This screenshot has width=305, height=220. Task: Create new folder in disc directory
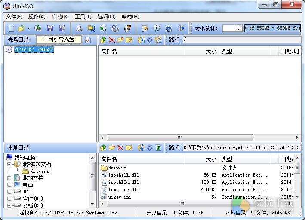click(x=120, y=40)
